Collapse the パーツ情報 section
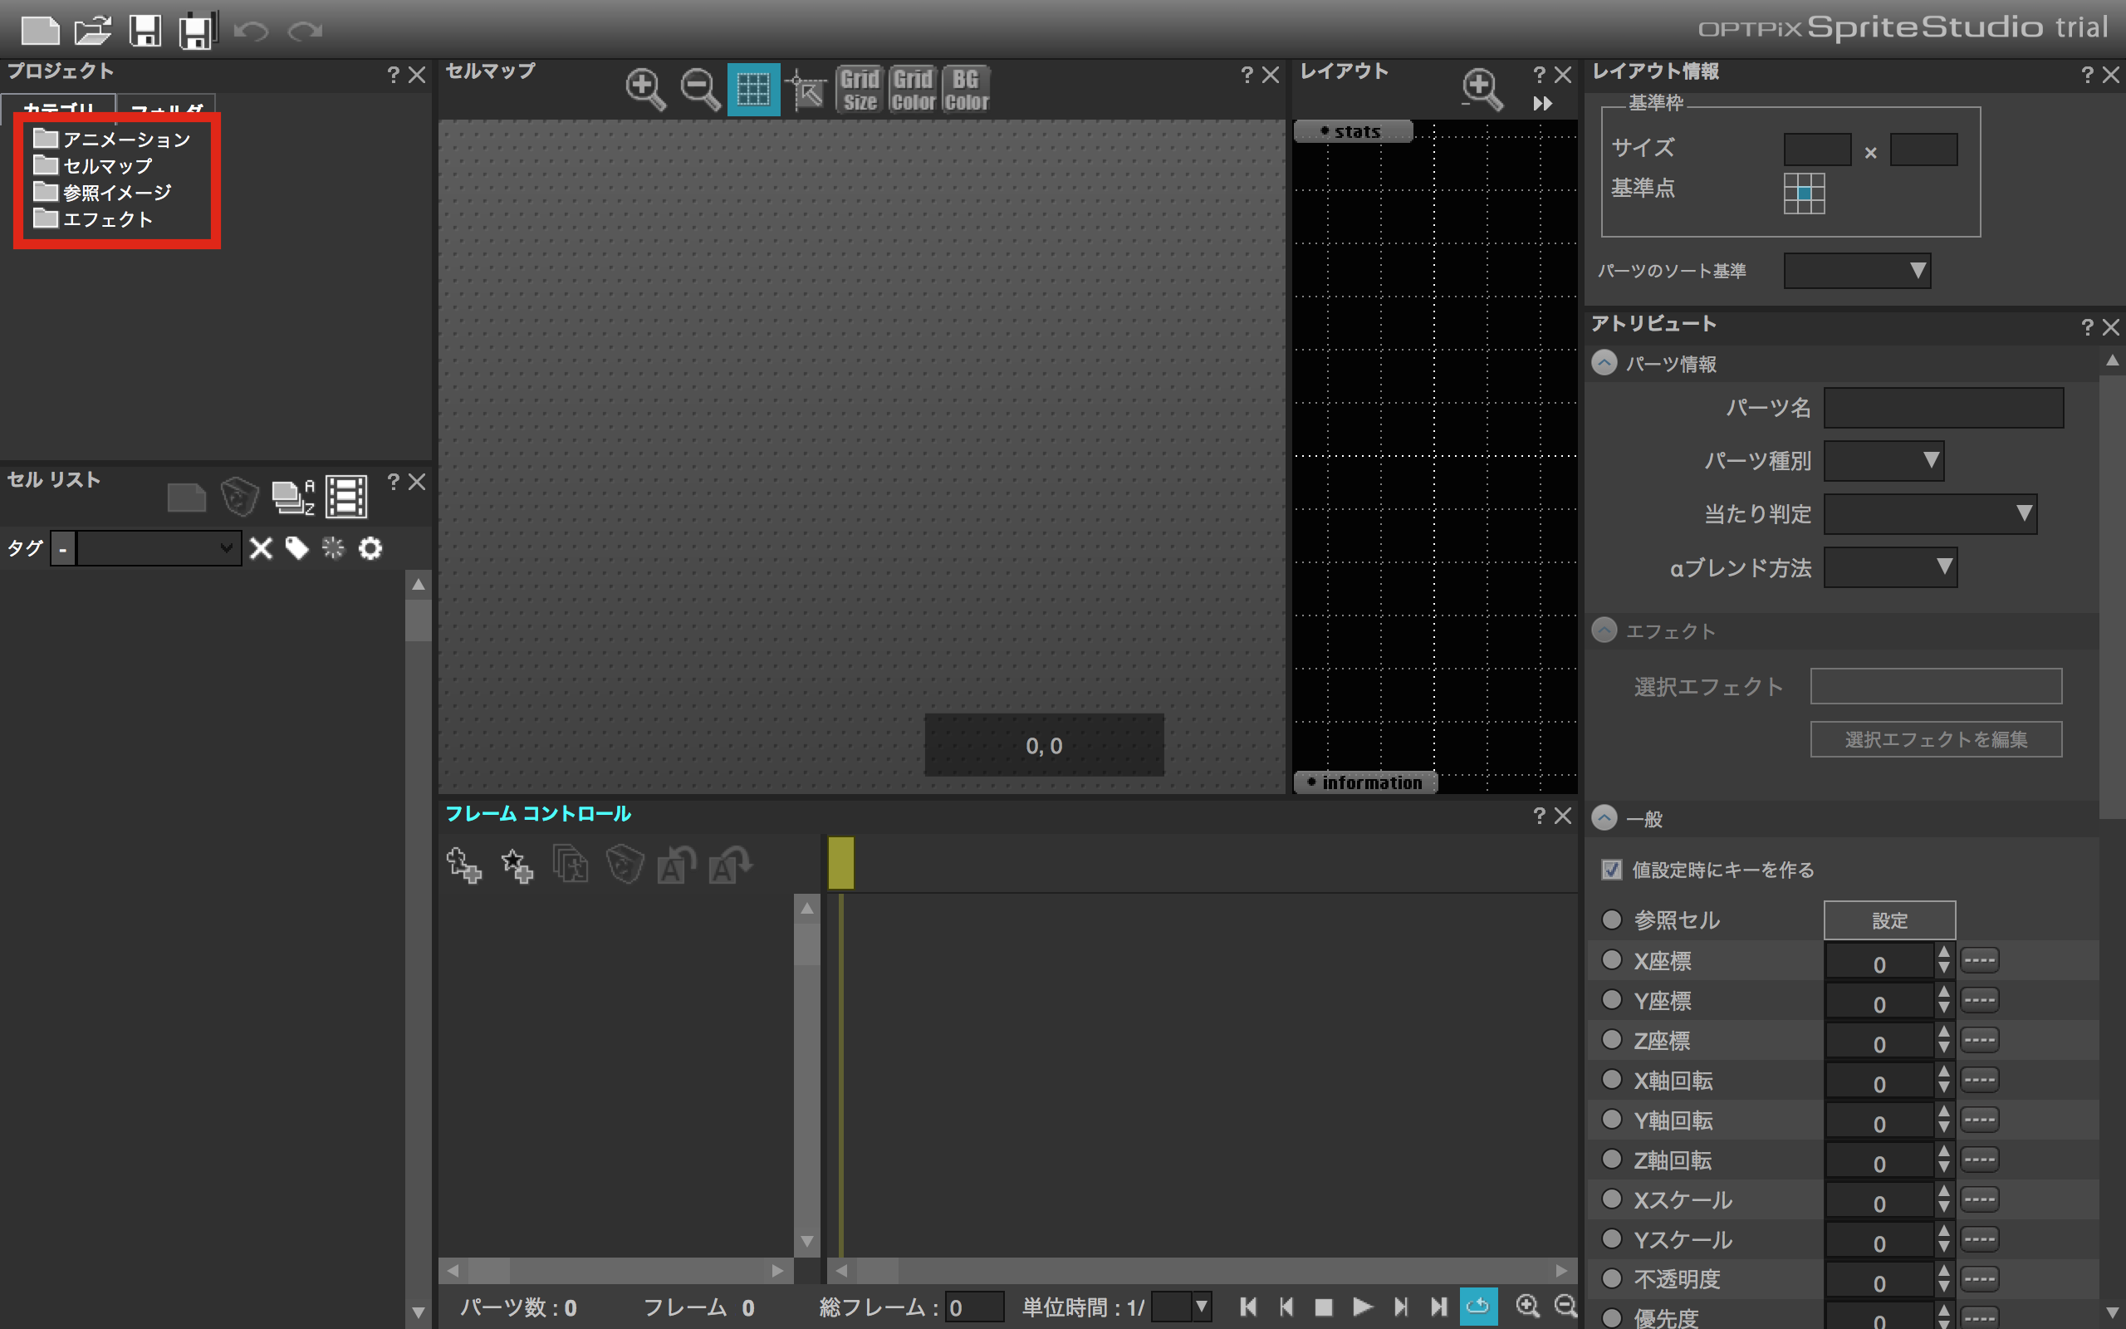2126x1329 pixels. [x=1604, y=363]
